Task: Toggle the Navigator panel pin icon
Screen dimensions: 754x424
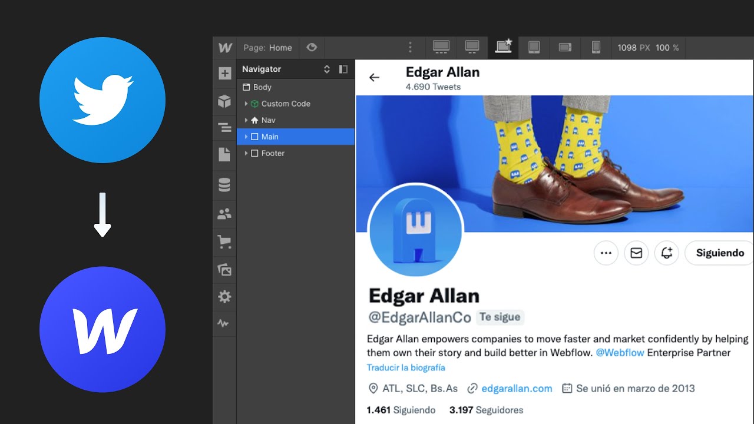Action: (x=343, y=69)
